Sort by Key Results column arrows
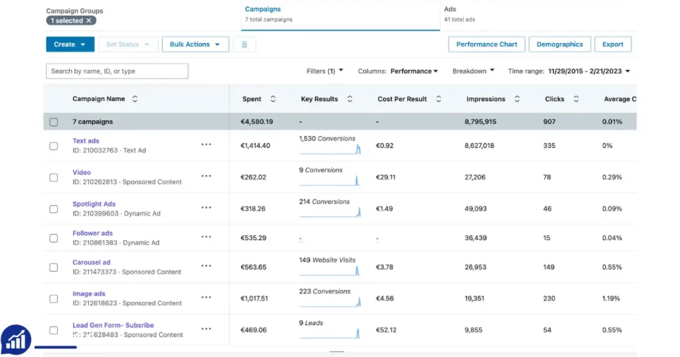This screenshot has width=680, height=357. coord(349,99)
